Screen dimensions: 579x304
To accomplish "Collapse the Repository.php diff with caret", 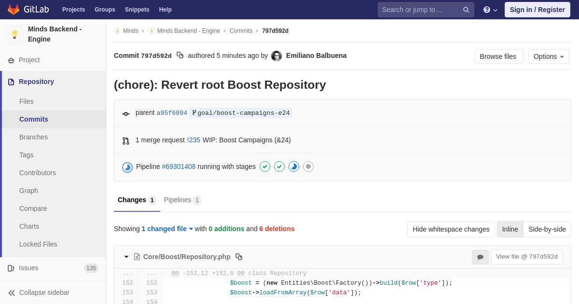I will (126, 257).
